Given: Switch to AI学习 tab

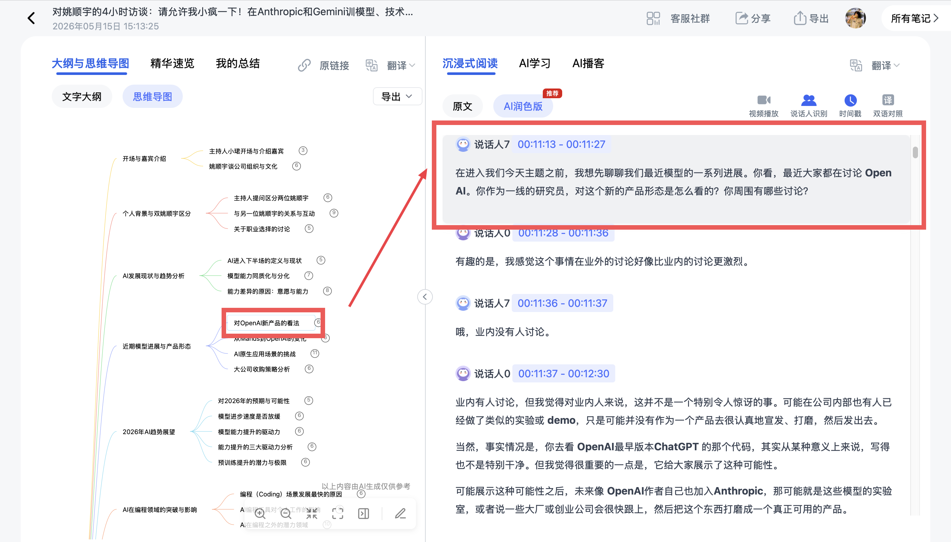Looking at the screenshot, I should click(535, 63).
